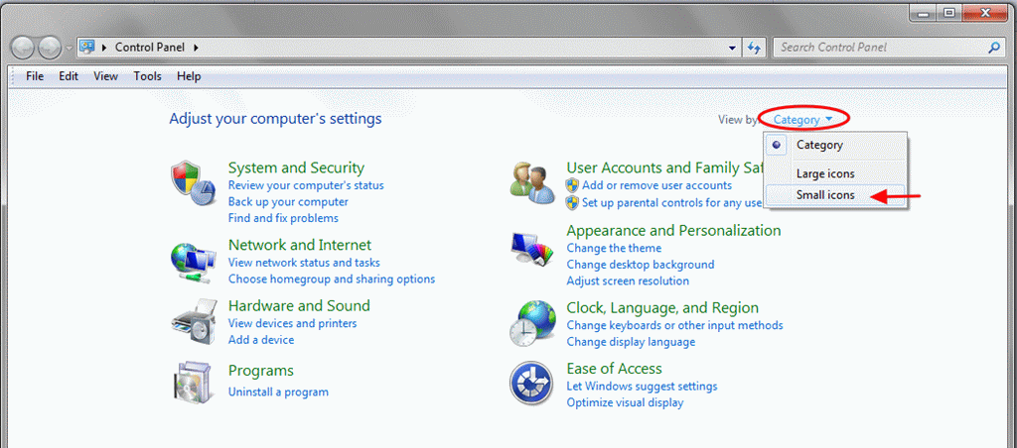1017x448 pixels.
Task: Click Choose homegroup and sharing options
Action: [x=332, y=280]
